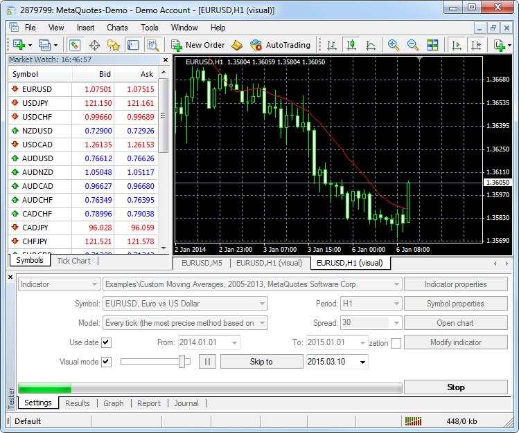This screenshot has height=433, width=519.
Task: Click Market Watch scroll up arrow
Action: 164,72
